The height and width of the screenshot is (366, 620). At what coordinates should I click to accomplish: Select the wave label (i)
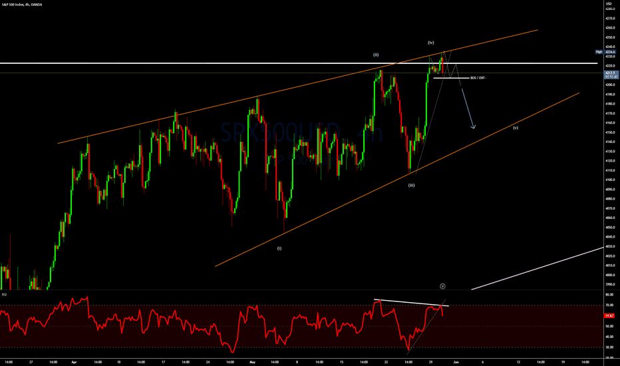(x=279, y=248)
